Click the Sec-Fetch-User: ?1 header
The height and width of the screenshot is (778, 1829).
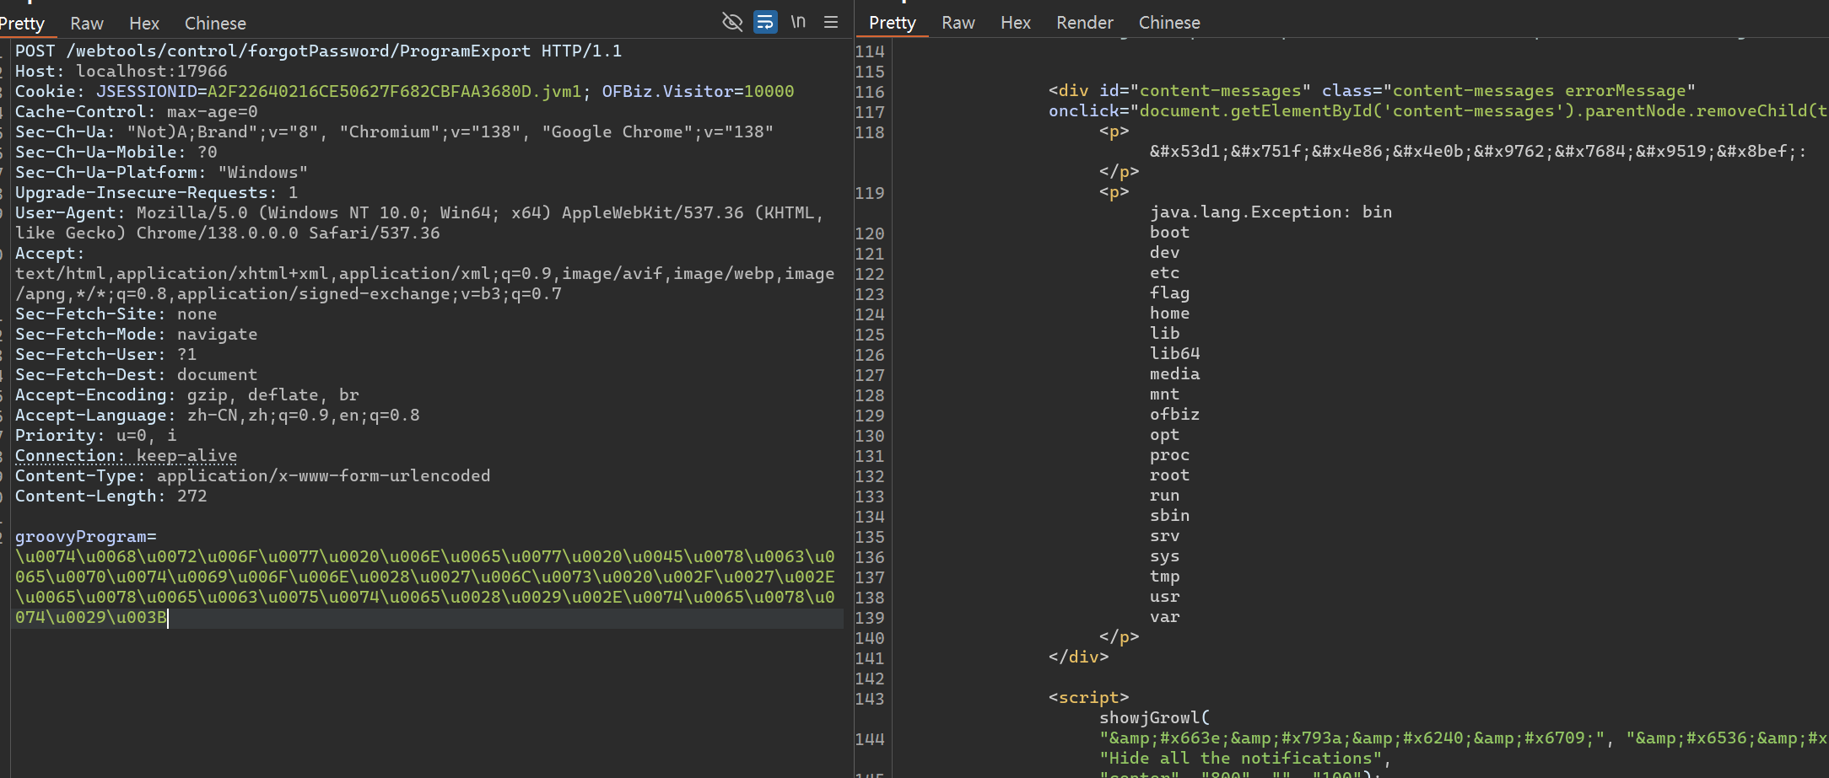coord(105,355)
